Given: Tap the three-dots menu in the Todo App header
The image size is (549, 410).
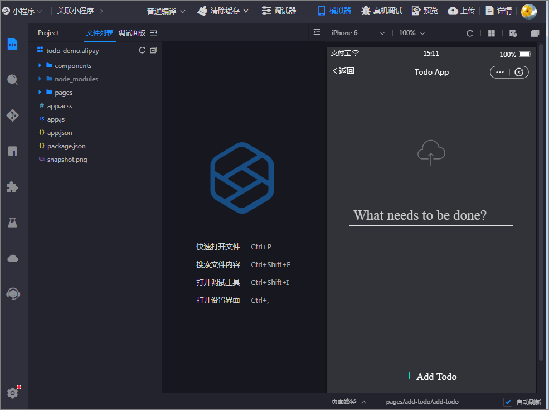Looking at the screenshot, I should (x=500, y=72).
